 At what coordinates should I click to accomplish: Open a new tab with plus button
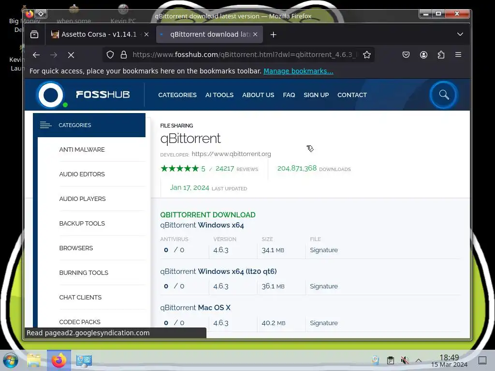click(274, 34)
